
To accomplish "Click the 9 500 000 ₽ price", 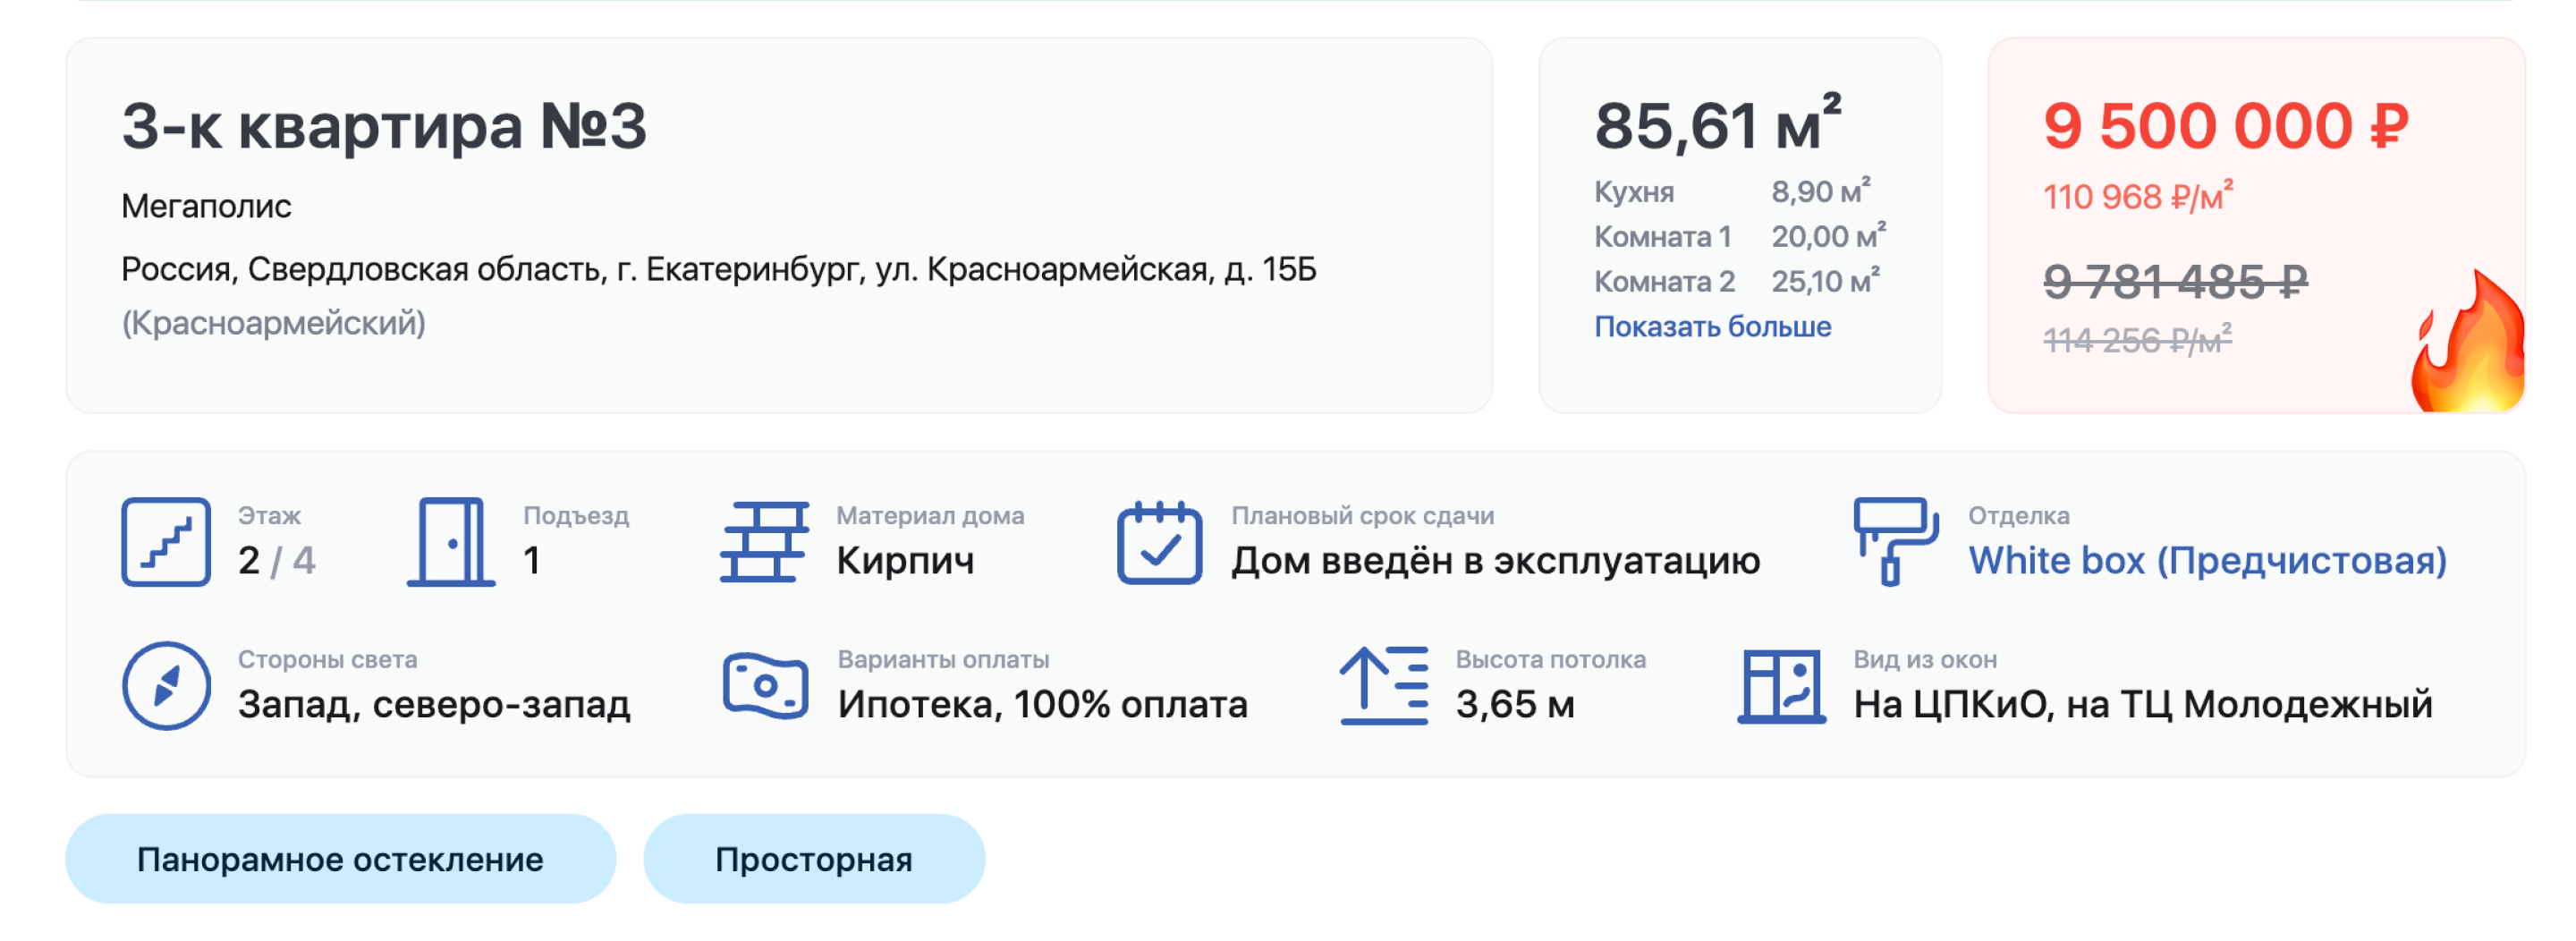I will pos(2225,127).
